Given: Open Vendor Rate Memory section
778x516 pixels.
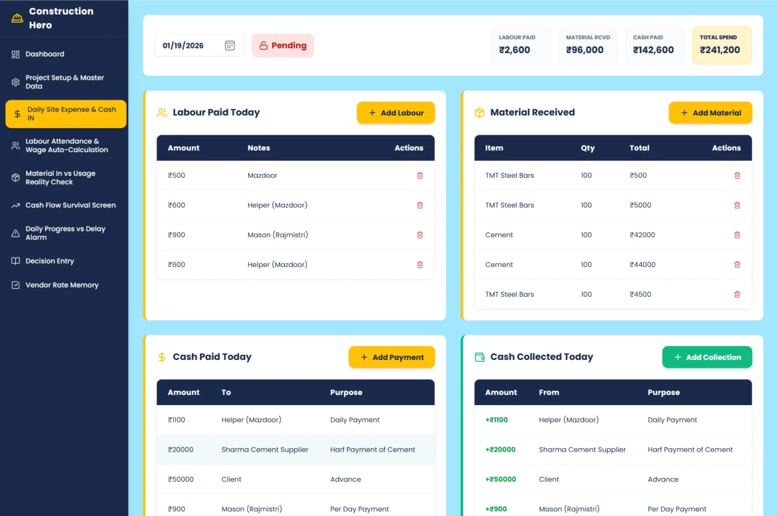Looking at the screenshot, I should click(62, 285).
